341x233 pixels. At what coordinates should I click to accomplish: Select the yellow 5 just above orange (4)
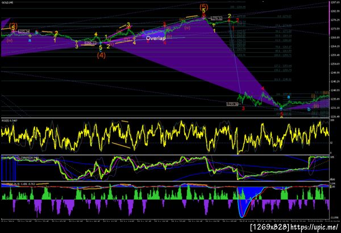(x=101, y=47)
